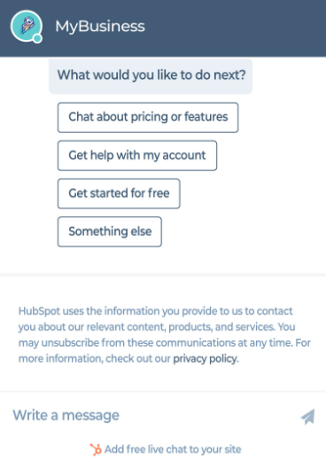Click the MyBusiness chatbot avatar icon

point(26,26)
